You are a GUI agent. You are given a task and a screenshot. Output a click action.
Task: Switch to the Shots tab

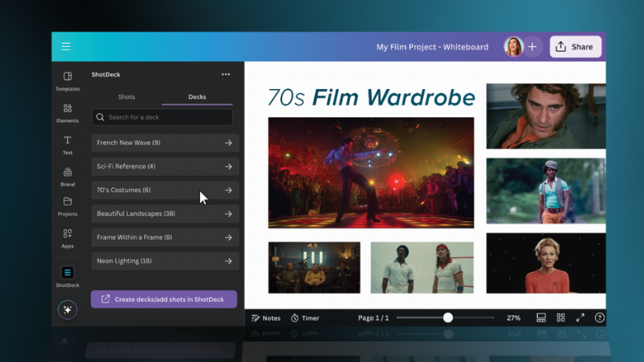(x=126, y=97)
